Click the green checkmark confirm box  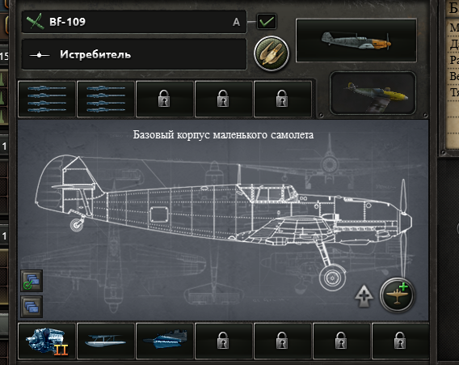coord(267,22)
